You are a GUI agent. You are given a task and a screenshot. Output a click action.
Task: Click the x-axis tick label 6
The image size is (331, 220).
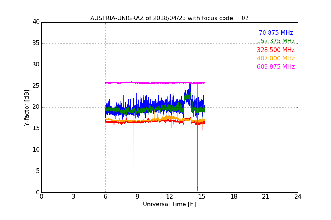(x=106, y=197)
